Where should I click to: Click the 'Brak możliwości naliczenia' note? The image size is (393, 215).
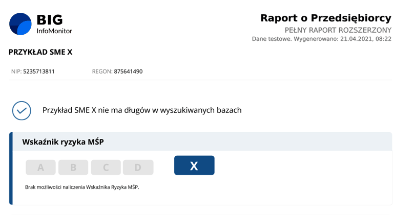[x=82, y=187]
